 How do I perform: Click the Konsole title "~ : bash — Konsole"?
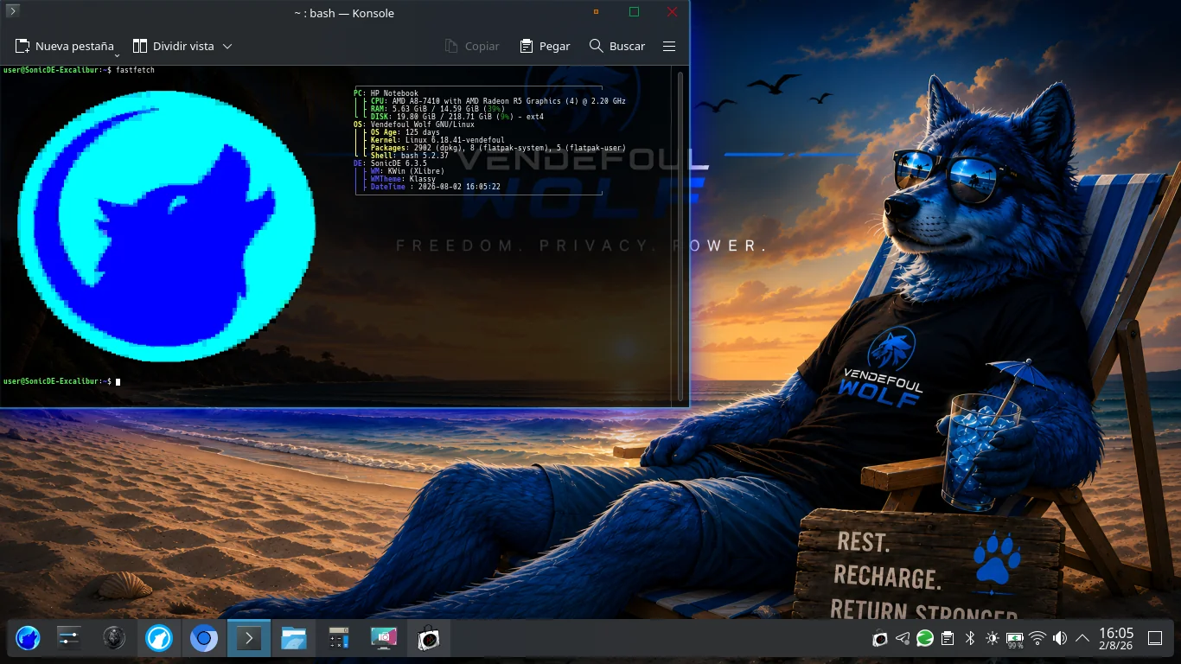point(344,13)
